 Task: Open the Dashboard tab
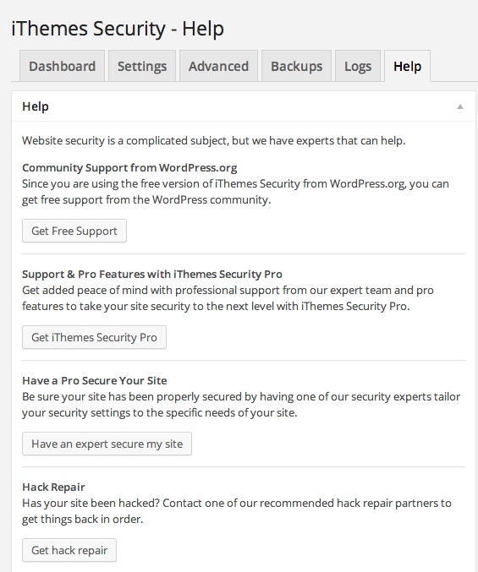click(x=62, y=66)
